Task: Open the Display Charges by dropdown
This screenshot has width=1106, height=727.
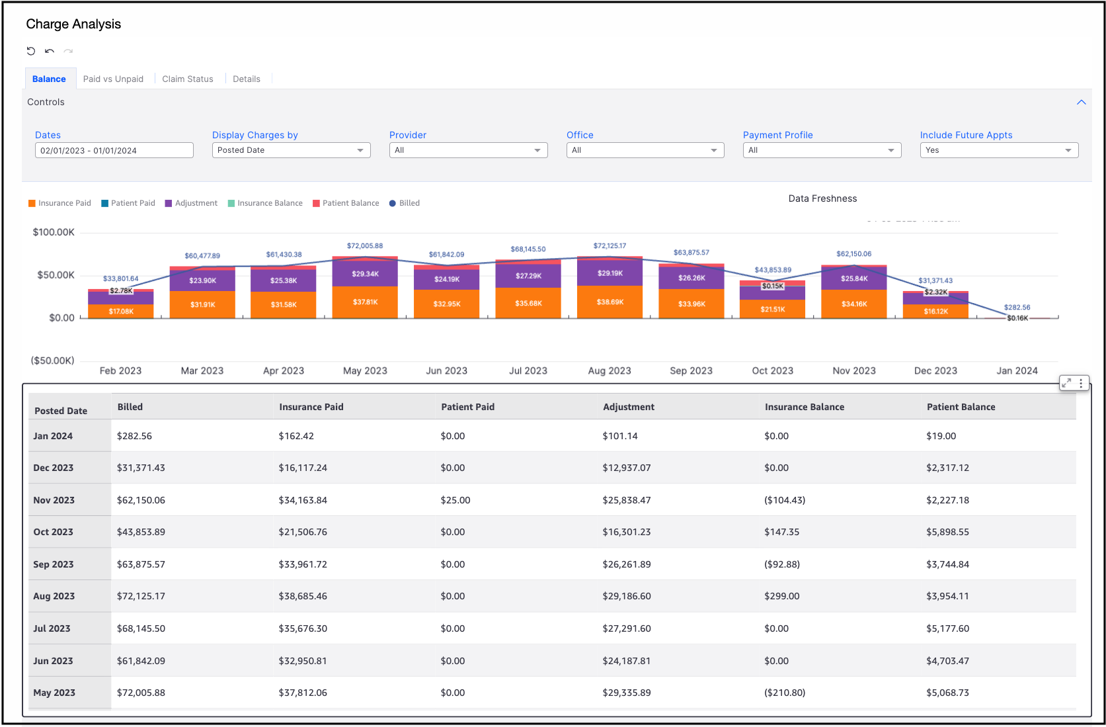Action: [x=291, y=150]
